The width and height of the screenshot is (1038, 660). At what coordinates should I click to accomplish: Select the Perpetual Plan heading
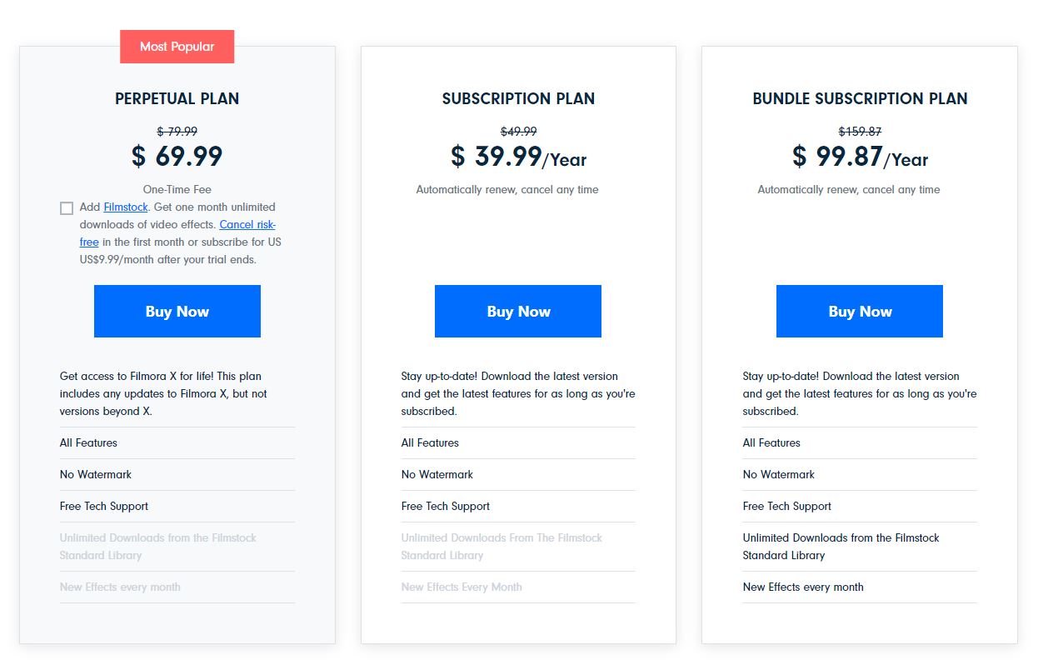[177, 98]
